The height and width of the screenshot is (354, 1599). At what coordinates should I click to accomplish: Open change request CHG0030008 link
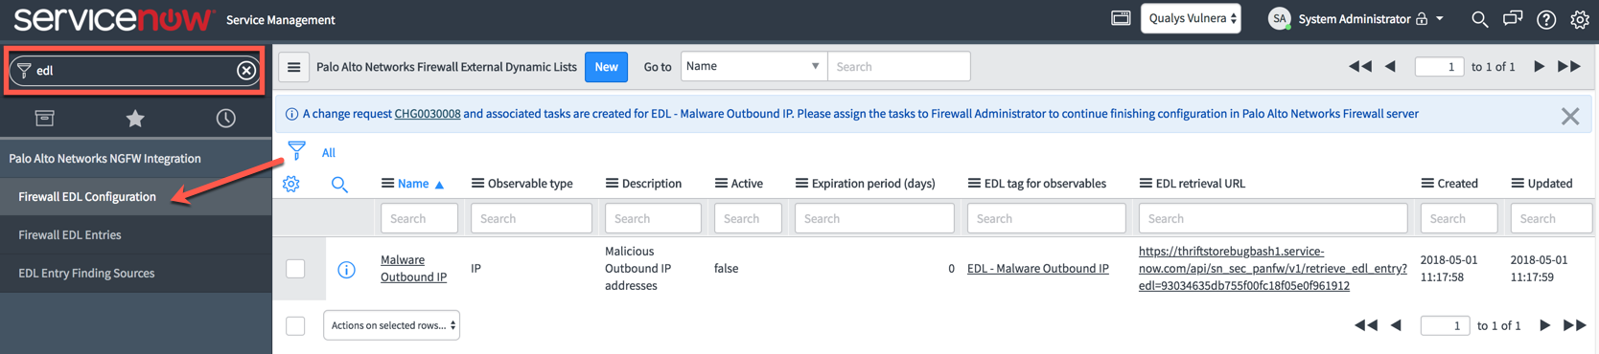(x=428, y=114)
